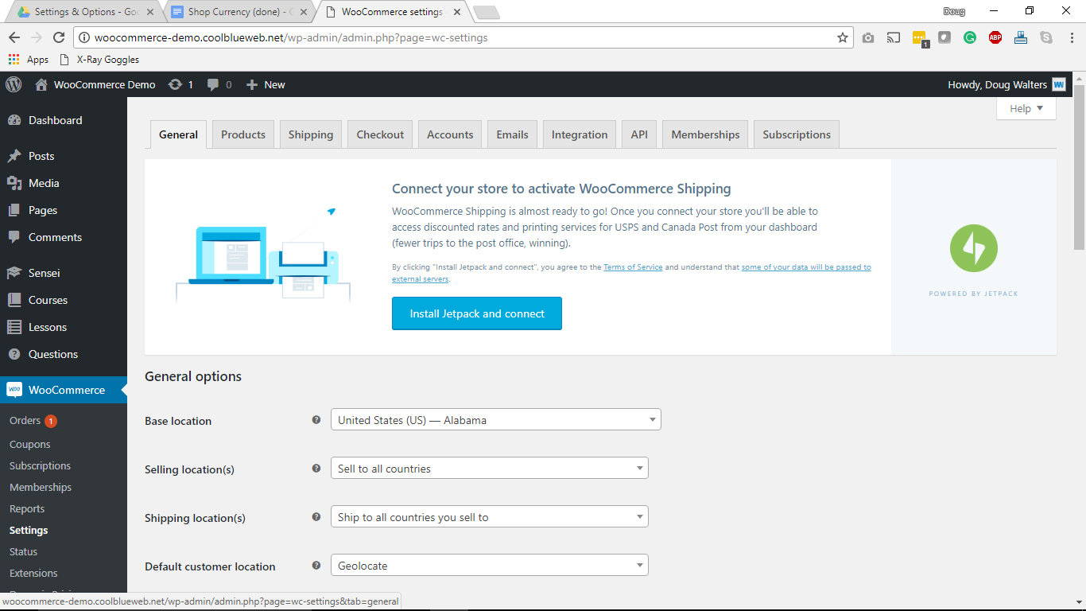The height and width of the screenshot is (611, 1086).
Task: Click help tooltip icon for Shipping location(s)
Action: tap(316, 517)
